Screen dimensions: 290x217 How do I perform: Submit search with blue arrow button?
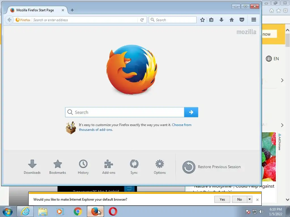click(x=191, y=112)
